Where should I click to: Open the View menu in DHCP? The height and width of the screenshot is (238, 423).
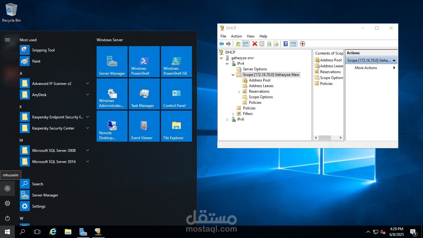click(251, 36)
